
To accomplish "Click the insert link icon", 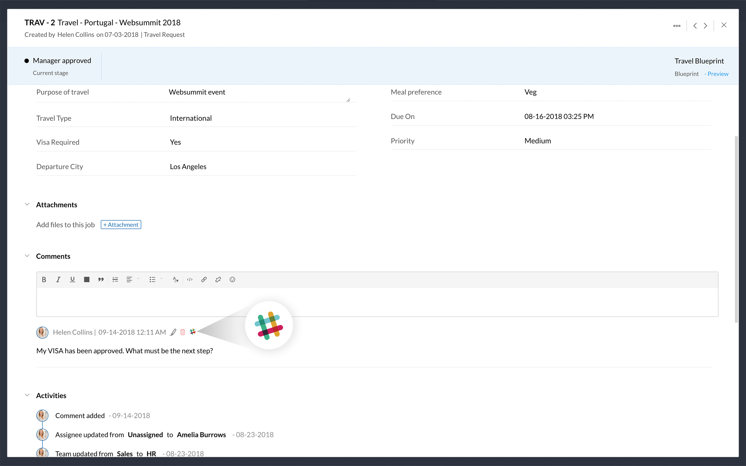I will click(x=204, y=280).
